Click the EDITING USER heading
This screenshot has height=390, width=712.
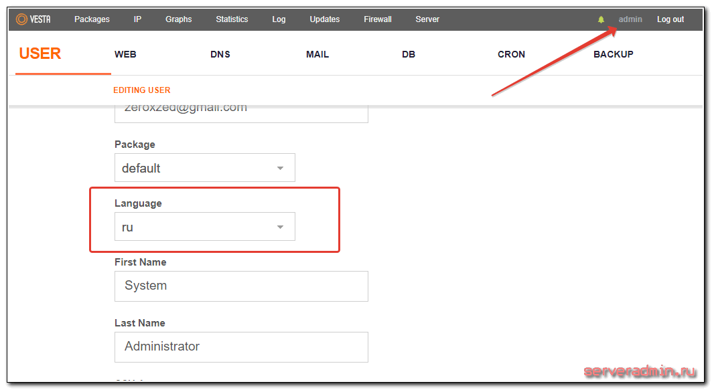tap(142, 90)
